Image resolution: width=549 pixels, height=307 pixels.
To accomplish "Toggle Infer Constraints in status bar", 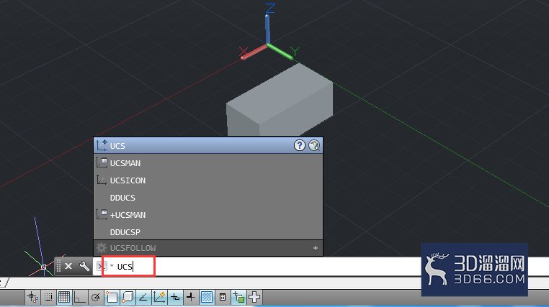I will 33,297.
